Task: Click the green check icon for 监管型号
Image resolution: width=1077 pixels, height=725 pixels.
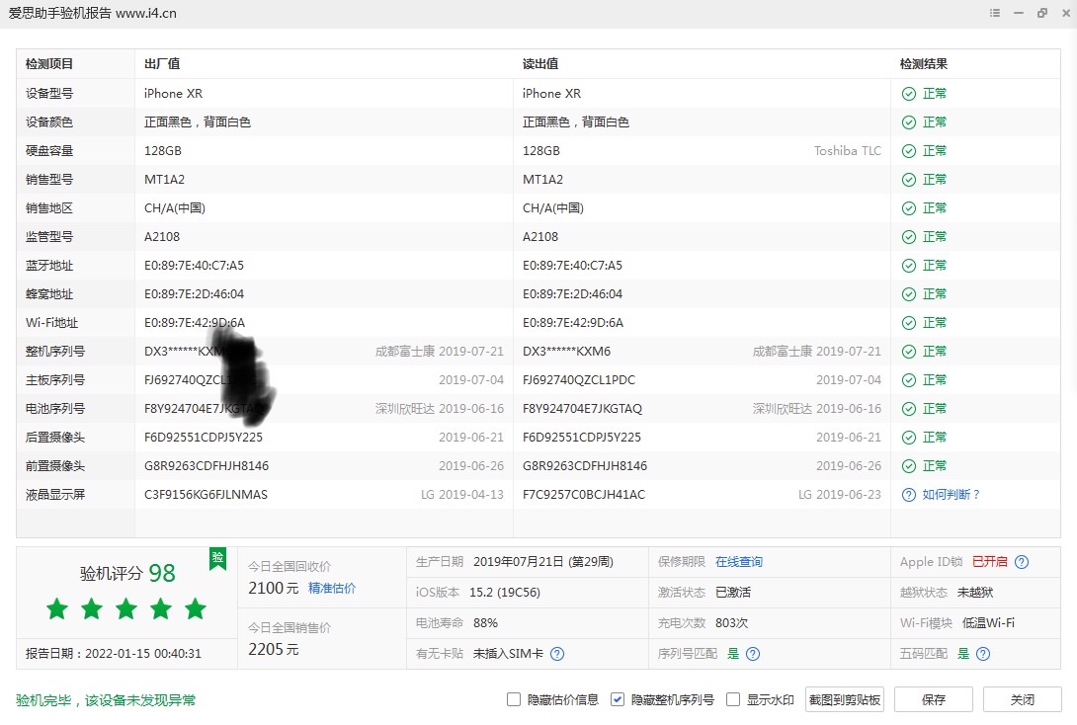Action: [x=909, y=237]
